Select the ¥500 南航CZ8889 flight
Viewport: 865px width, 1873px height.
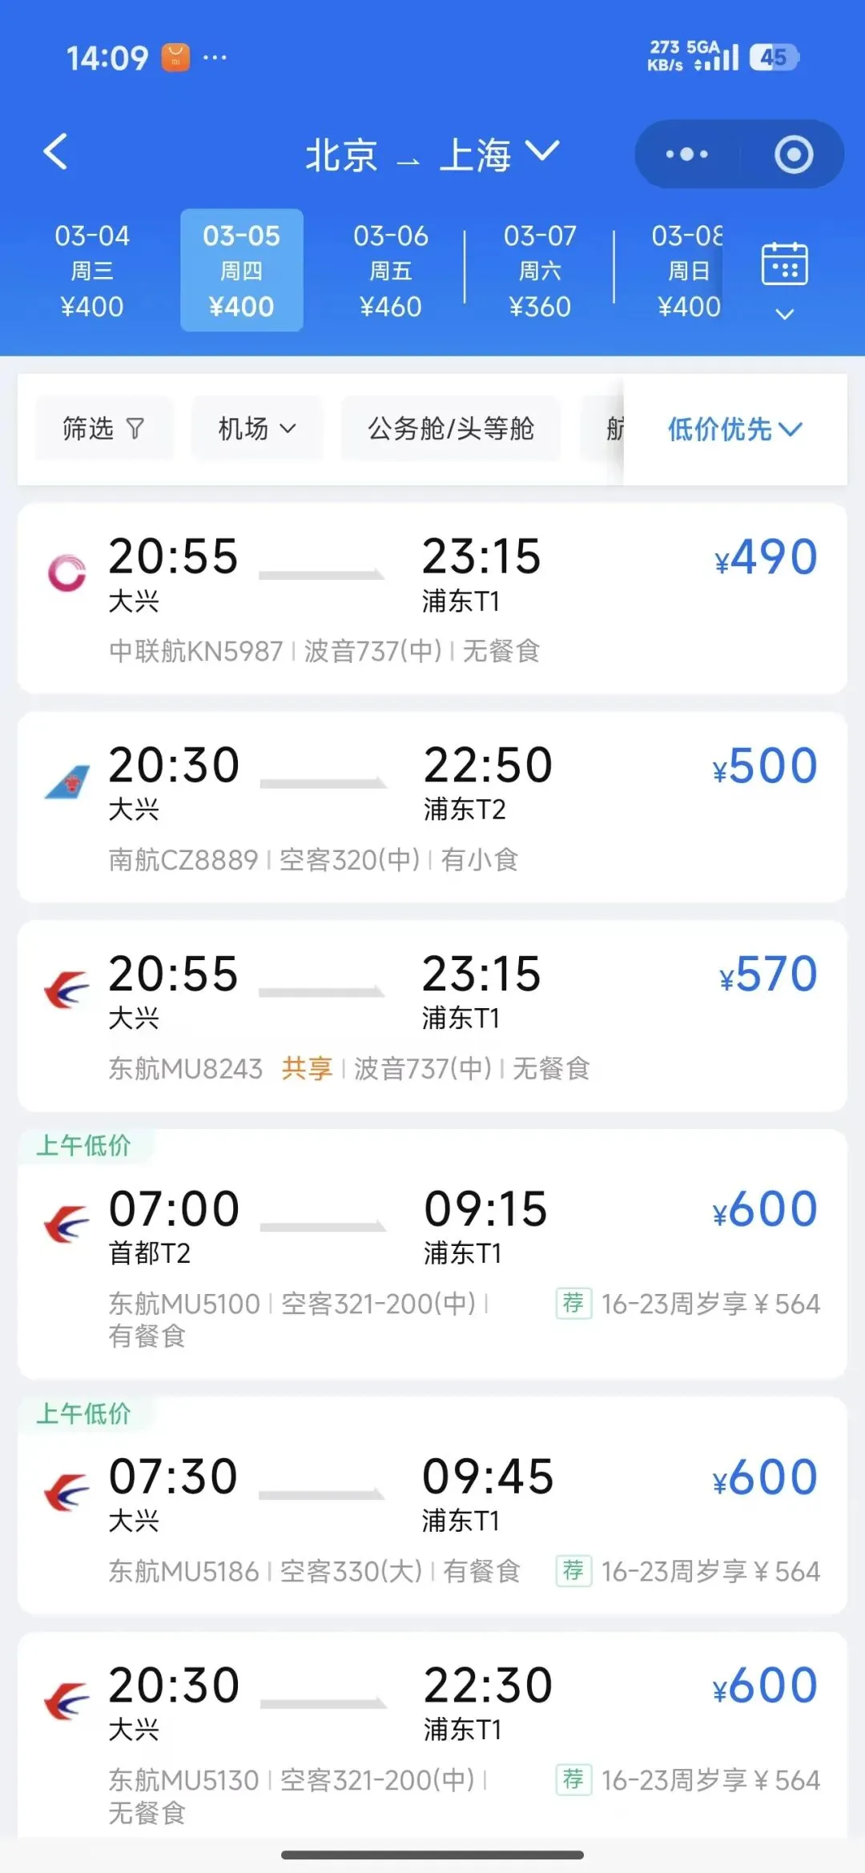pos(432,807)
